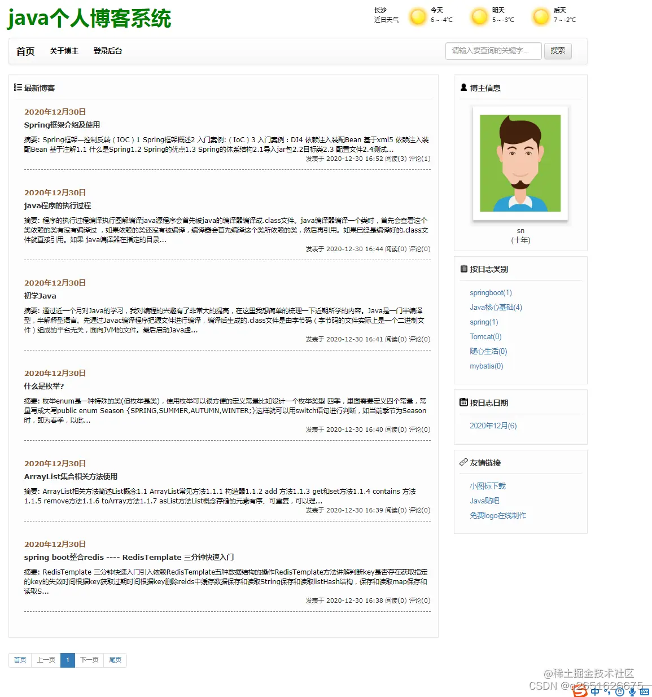Click the blogger's avatar portrait

point(520,163)
